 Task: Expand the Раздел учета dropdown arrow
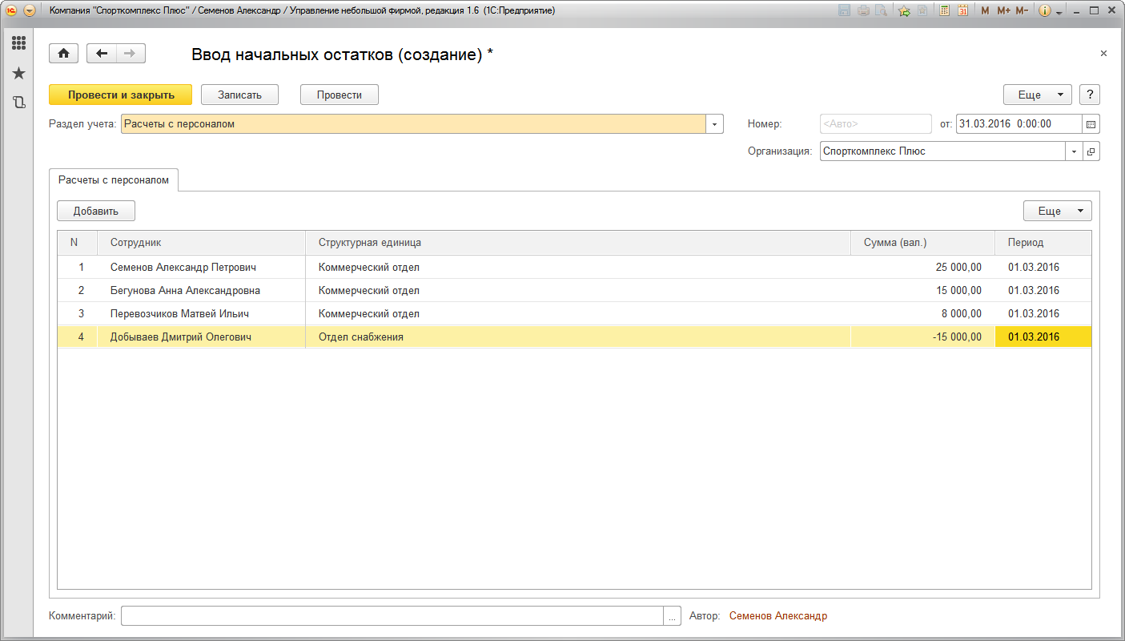(x=713, y=124)
